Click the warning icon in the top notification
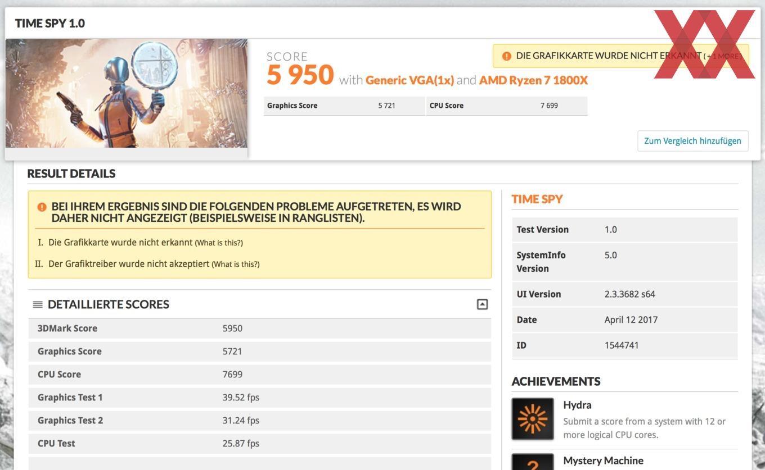Image resolution: width=765 pixels, height=470 pixels. pyautogui.click(x=507, y=56)
